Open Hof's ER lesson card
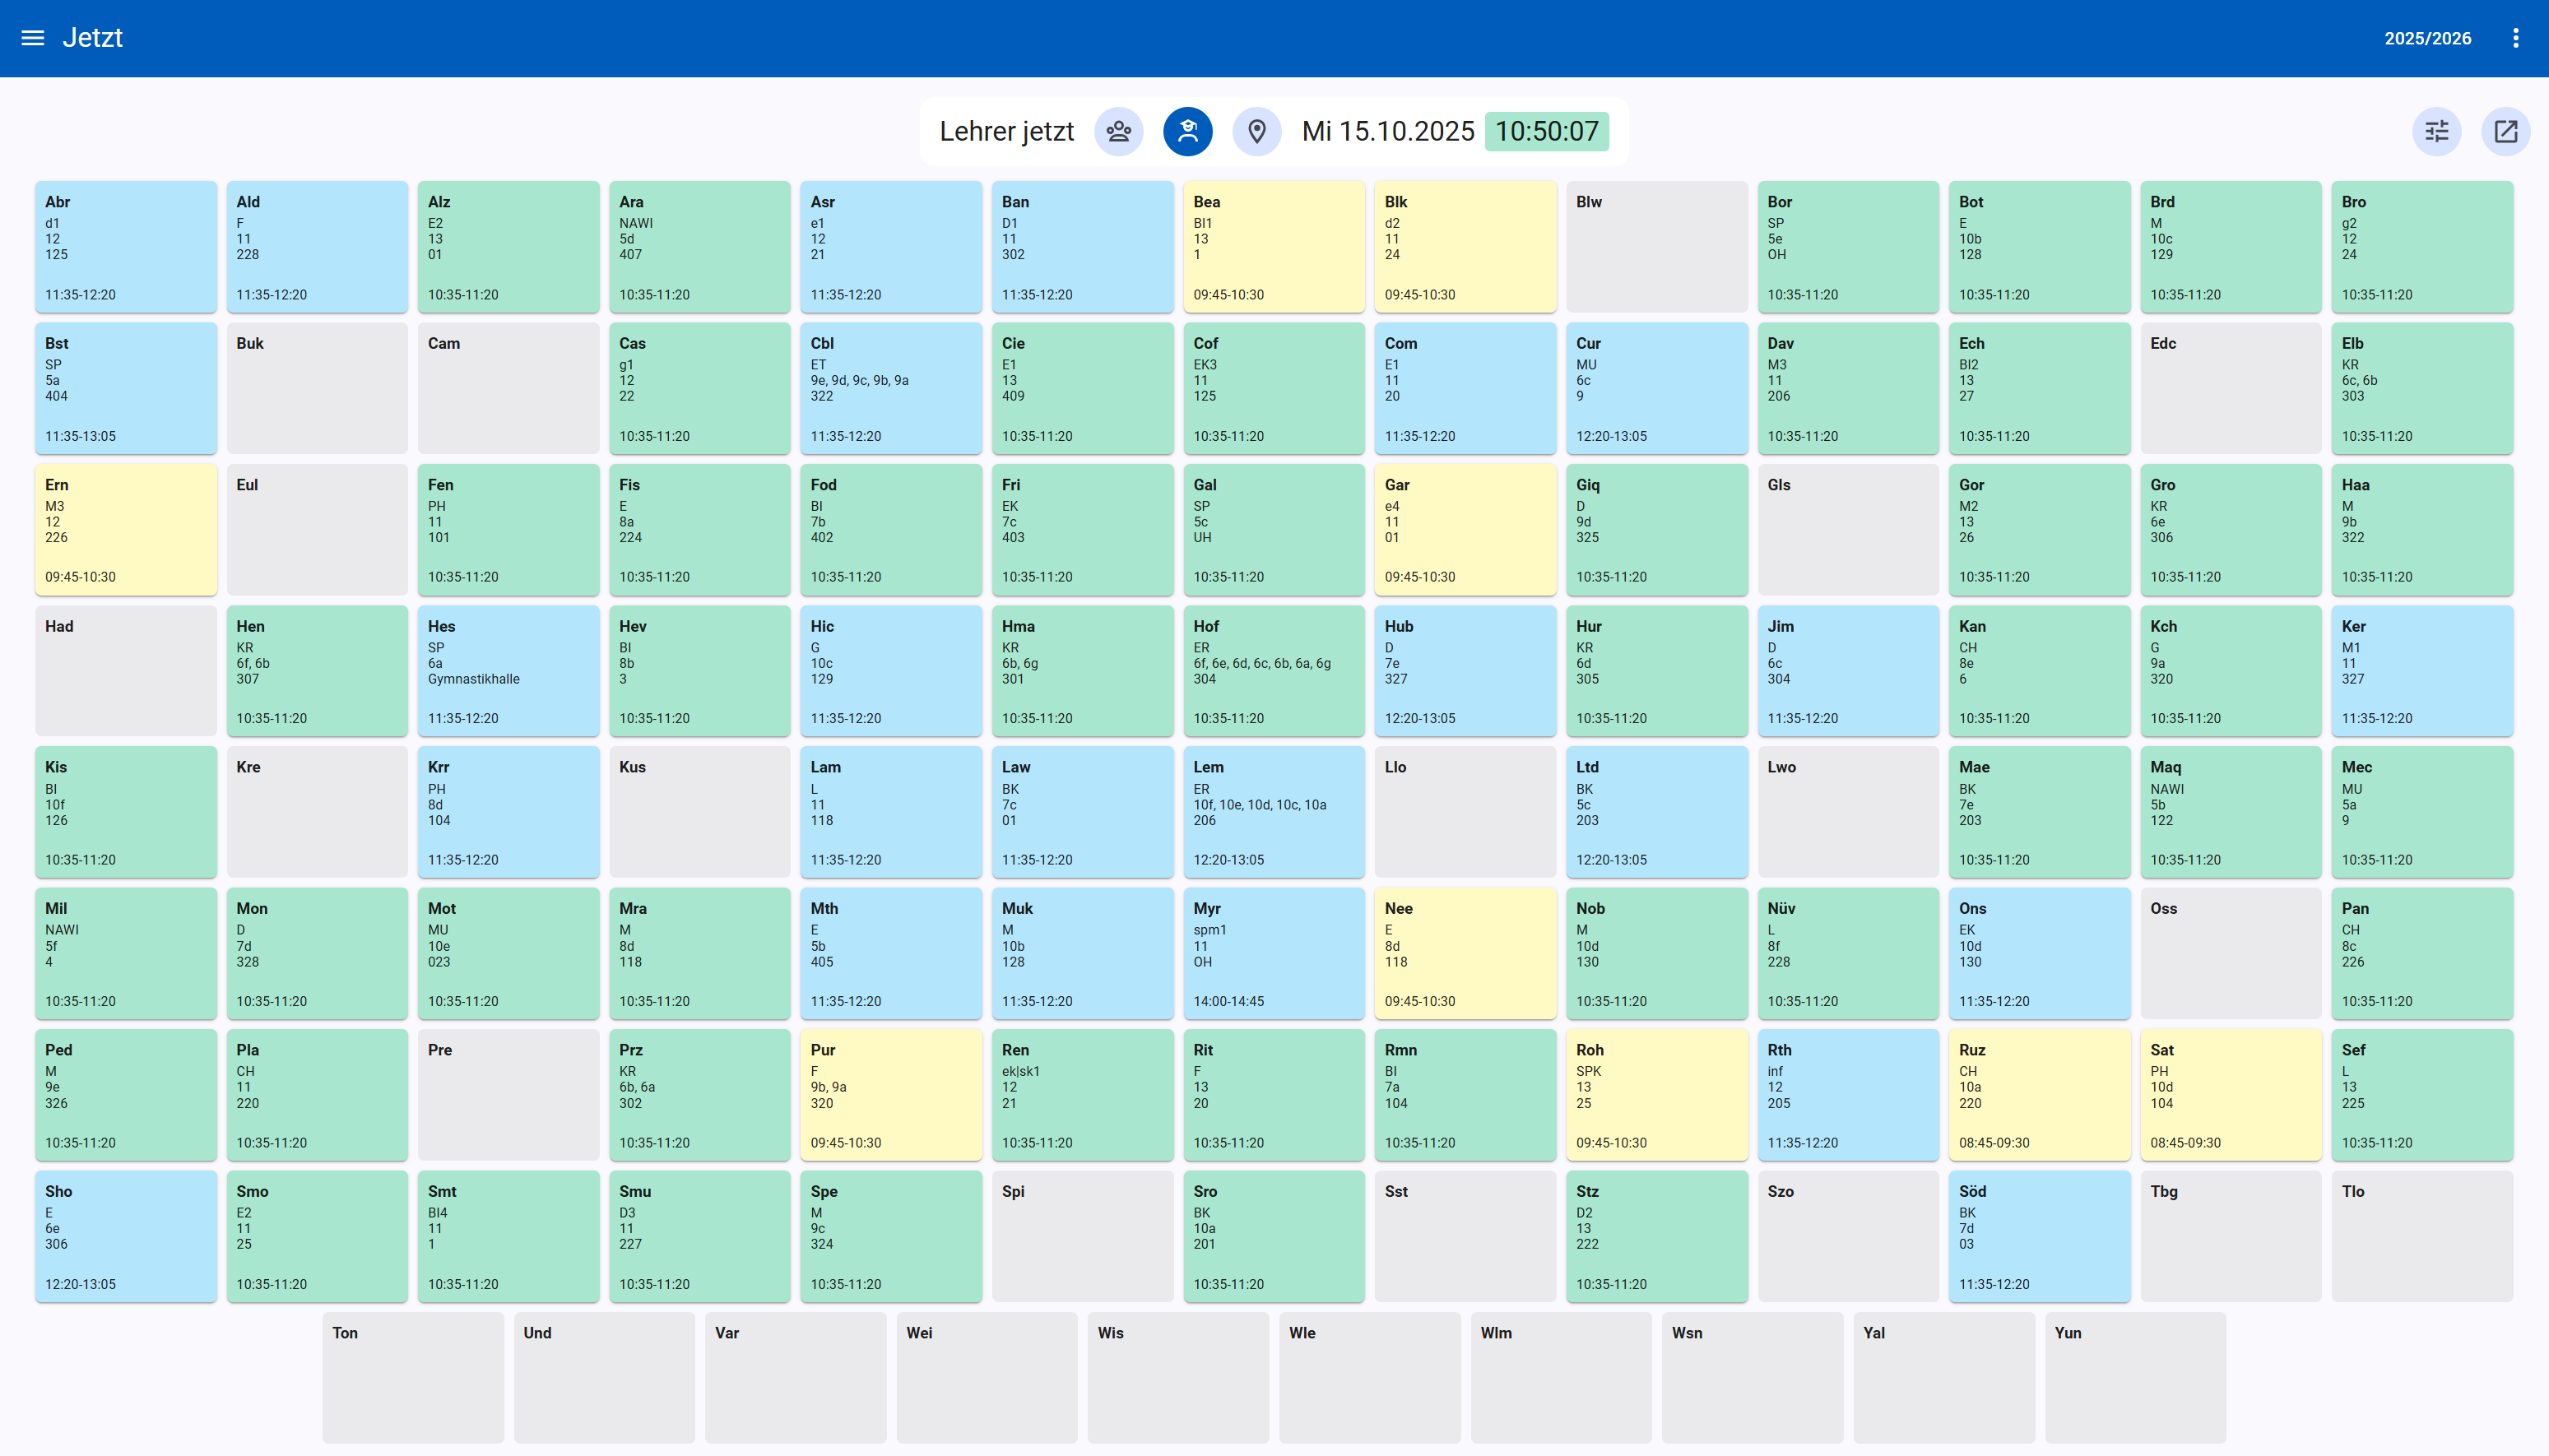 [x=1273, y=671]
